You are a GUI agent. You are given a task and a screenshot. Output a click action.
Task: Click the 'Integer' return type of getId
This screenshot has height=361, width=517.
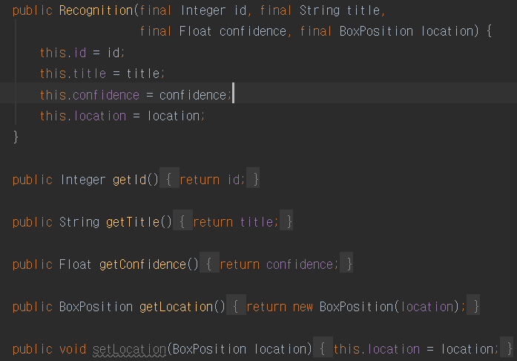(83, 180)
